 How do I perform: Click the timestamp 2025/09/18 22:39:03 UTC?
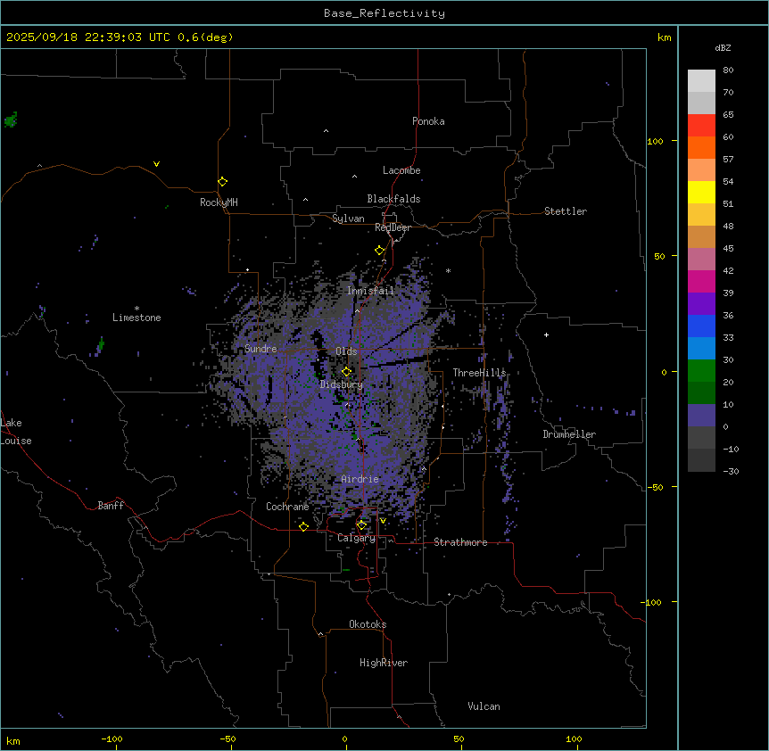pos(90,37)
